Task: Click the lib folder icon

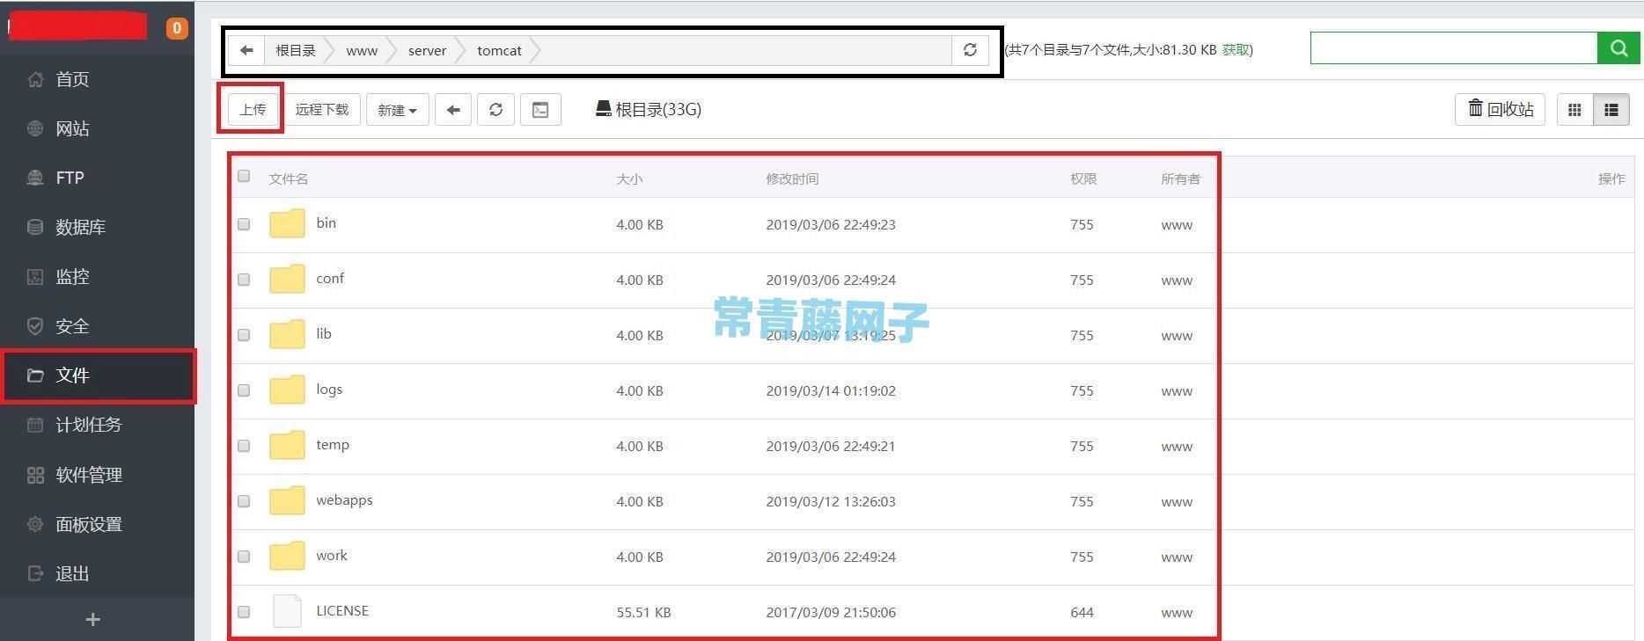Action: click(x=287, y=334)
